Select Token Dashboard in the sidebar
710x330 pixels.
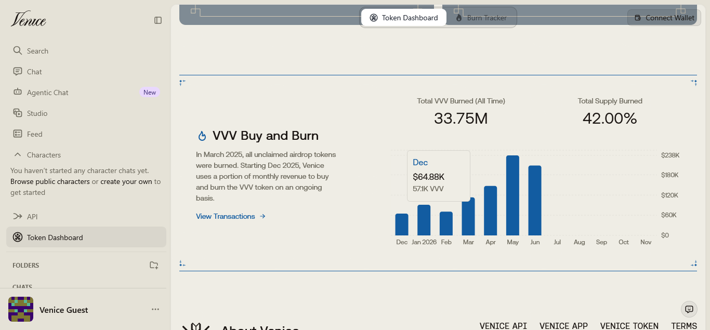coord(86,237)
